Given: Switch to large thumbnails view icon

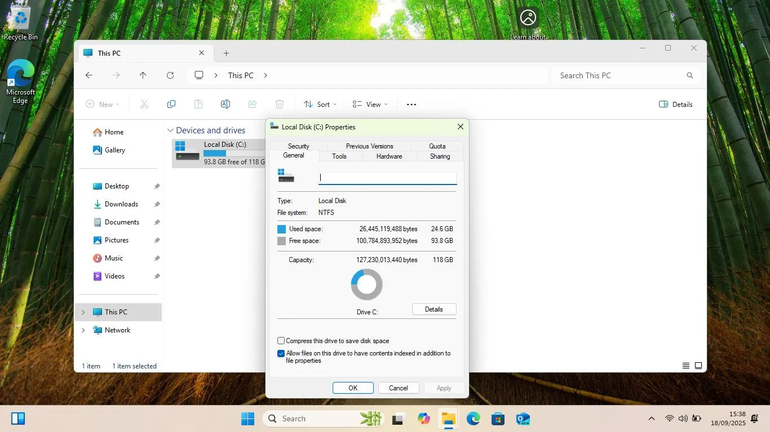Looking at the screenshot, I should [698, 366].
